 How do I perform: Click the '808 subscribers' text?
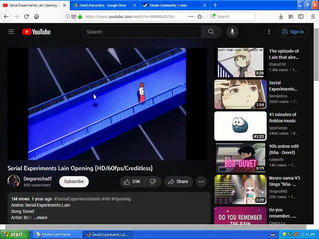pos(37,185)
